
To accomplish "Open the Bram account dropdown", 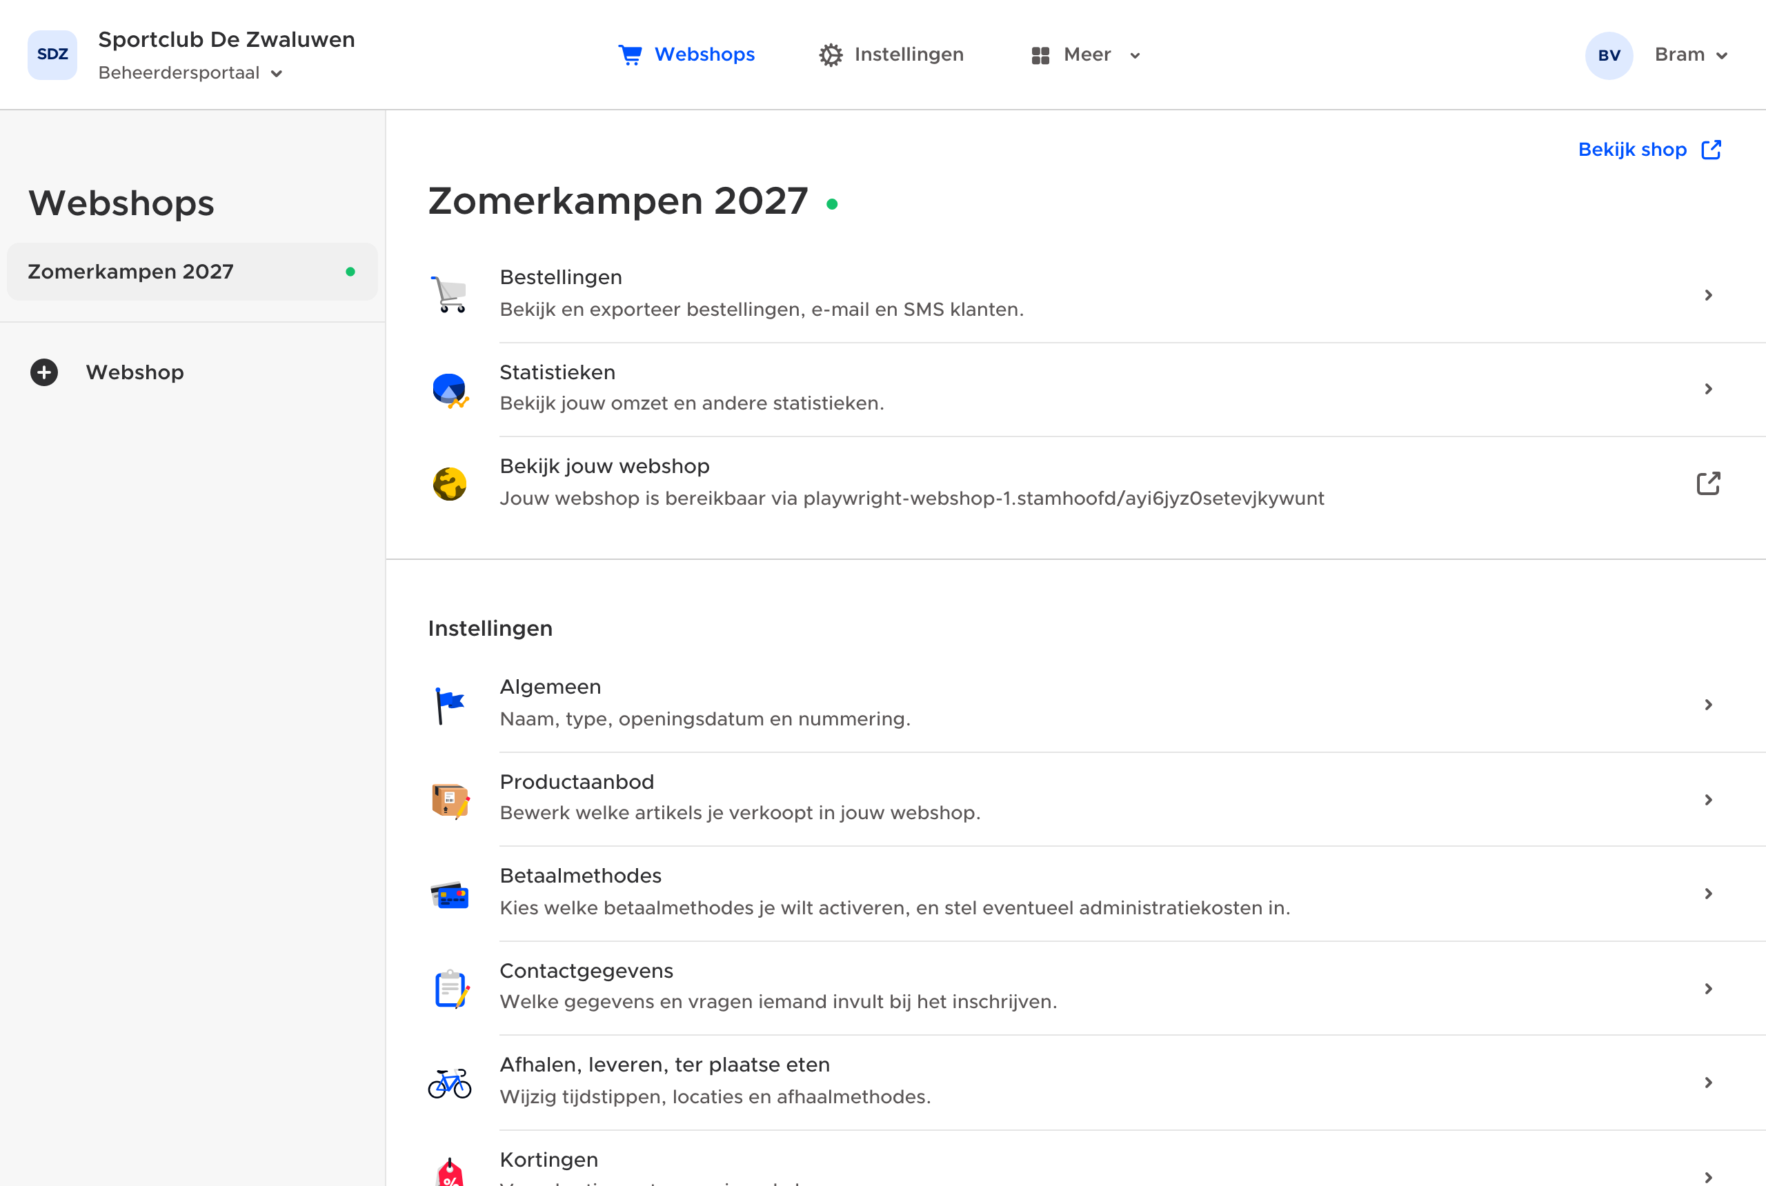I will [x=1691, y=54].
